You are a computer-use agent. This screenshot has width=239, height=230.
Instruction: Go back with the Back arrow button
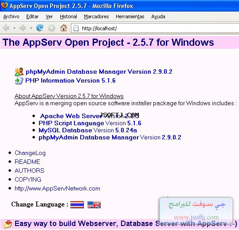pos(6,28)
